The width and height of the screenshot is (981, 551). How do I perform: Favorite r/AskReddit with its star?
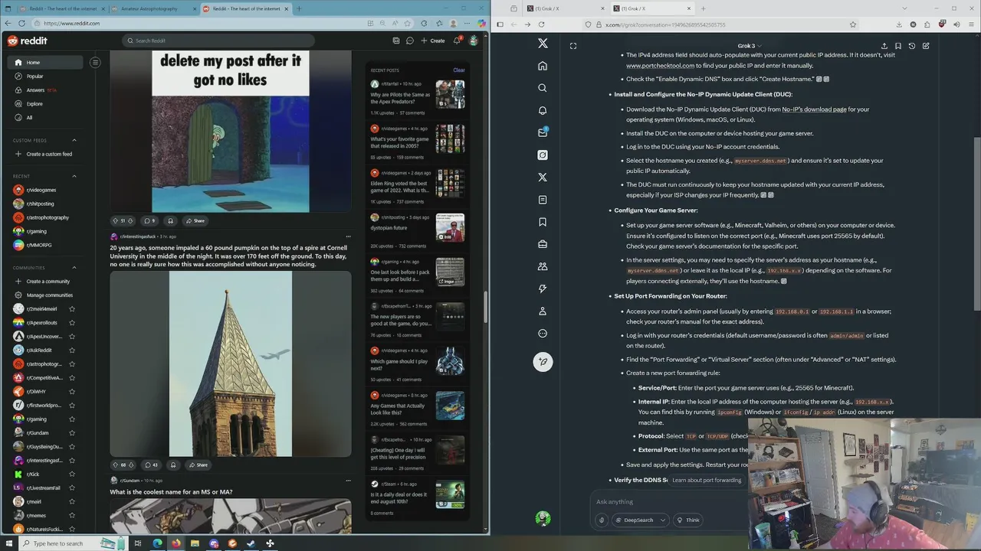(72, 350)
